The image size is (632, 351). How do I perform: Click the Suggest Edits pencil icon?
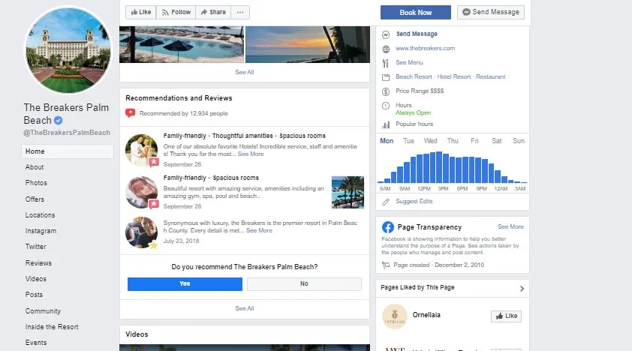pyautogui.click(x=386, y=202)
